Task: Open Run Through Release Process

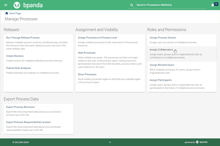Action: [x=23, y=38]
